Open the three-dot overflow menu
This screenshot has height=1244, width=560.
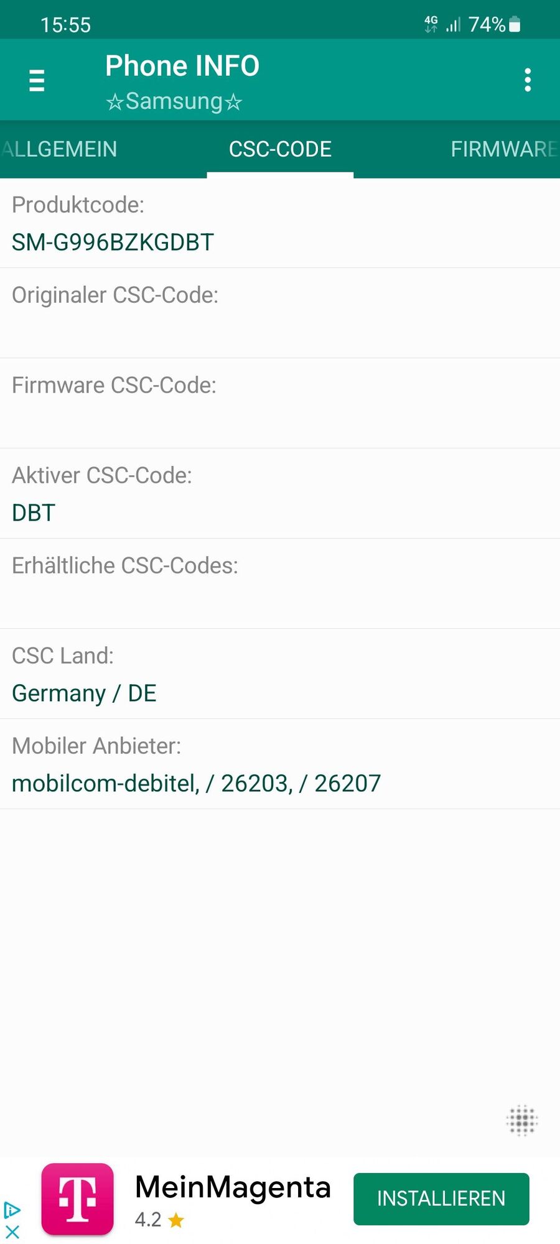pyautogui.click(x=528, y=80)
